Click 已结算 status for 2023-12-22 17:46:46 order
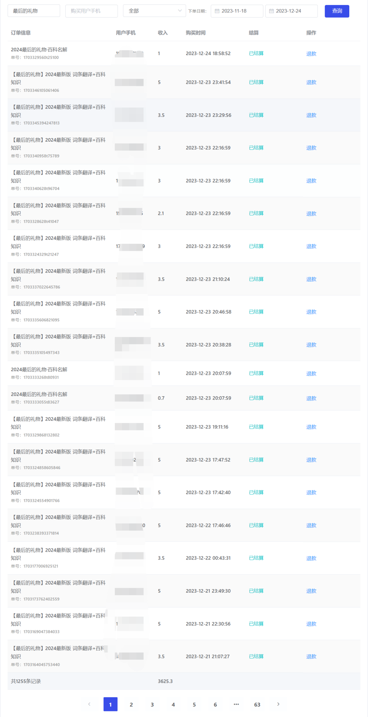This screenshot has width=368, height=717. (x=256, y=525)
